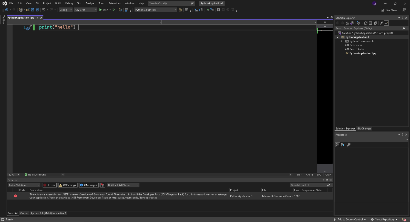Click the Navigate Backward arrow icon
410x222 pixels.
pyautogui.click(x=7, y=10)
